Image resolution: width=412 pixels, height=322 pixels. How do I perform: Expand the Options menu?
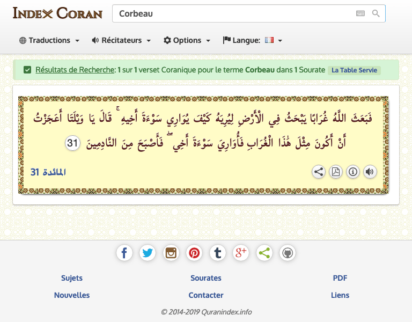point(187,40)
